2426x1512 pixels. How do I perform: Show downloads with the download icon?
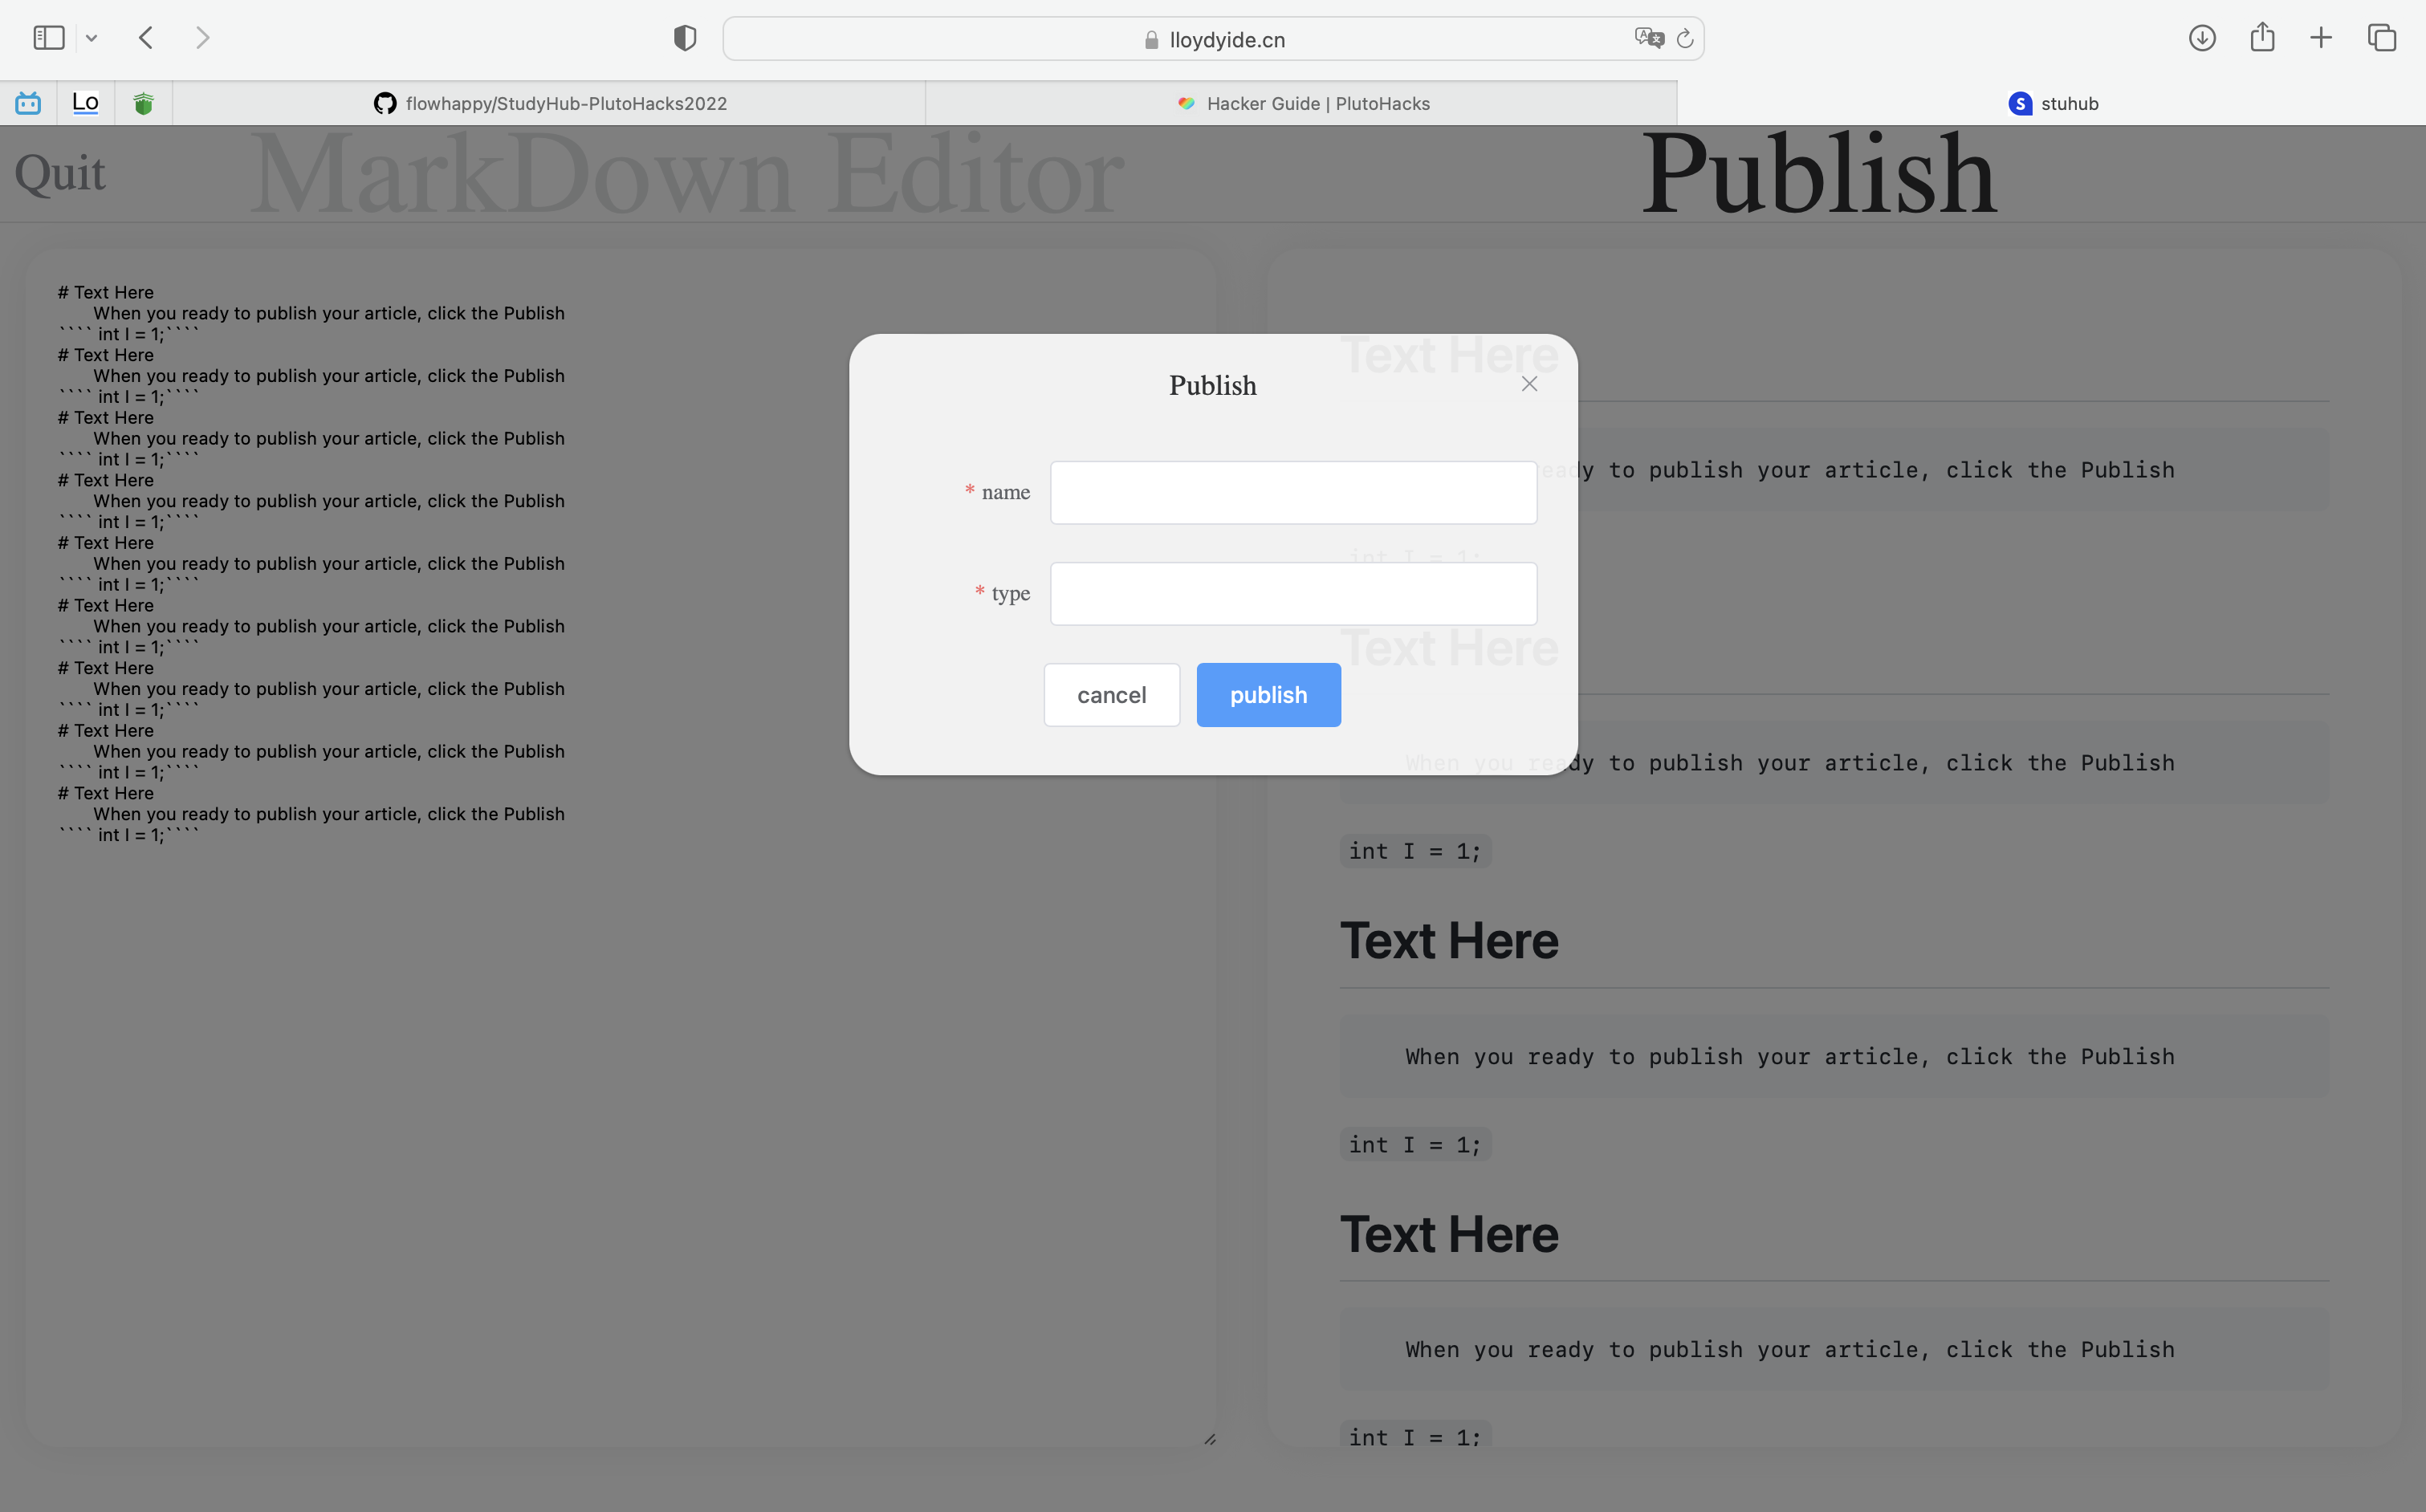pyautogui.click(x=2202, y=38)
